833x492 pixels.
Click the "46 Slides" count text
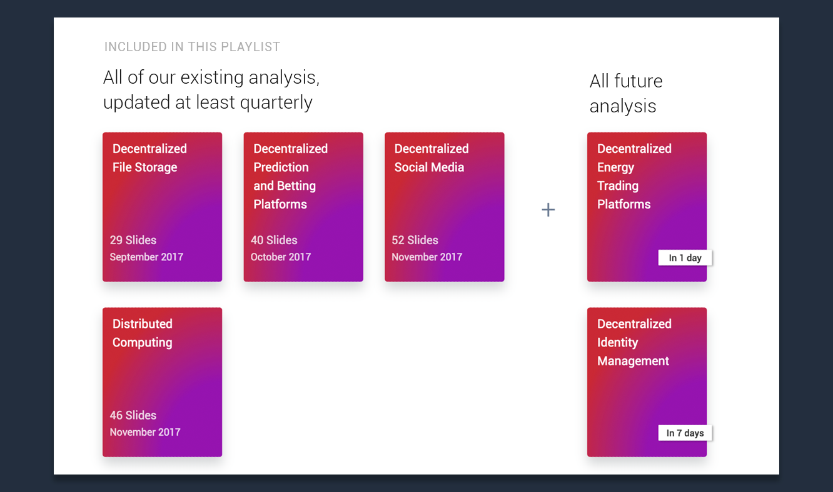(x=133, y=416)
